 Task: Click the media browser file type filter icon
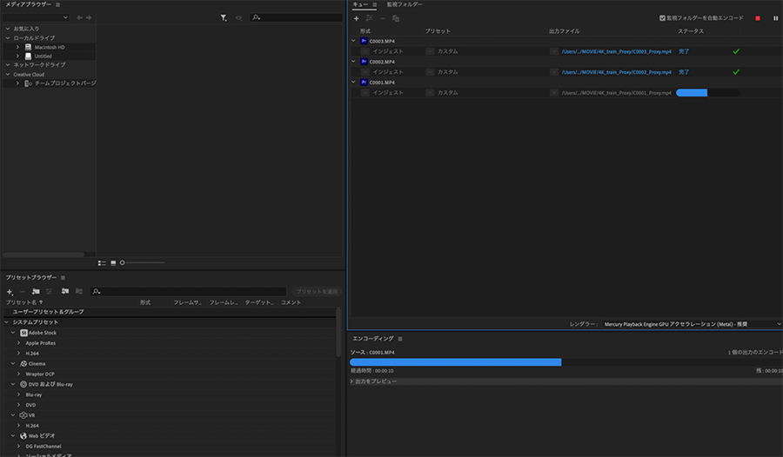point(224,17)
